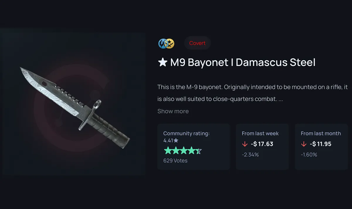This screenshot has height=209, width=352.
Task: Click the yellow Terrorist team icon
Action: tap(170, 43)
